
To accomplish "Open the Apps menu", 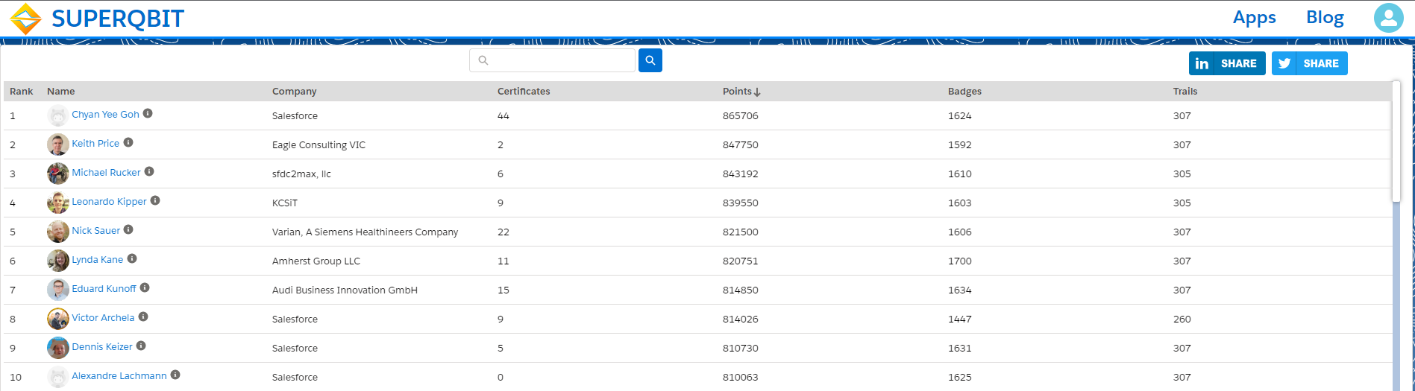I will click(x=1254, y=18).
